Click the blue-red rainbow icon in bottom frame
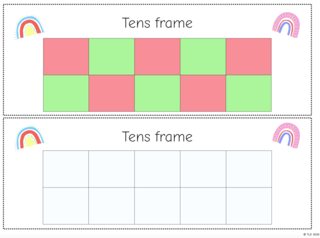Image resolution: width=320 pixels, height=238 pixels. [29, 138]
